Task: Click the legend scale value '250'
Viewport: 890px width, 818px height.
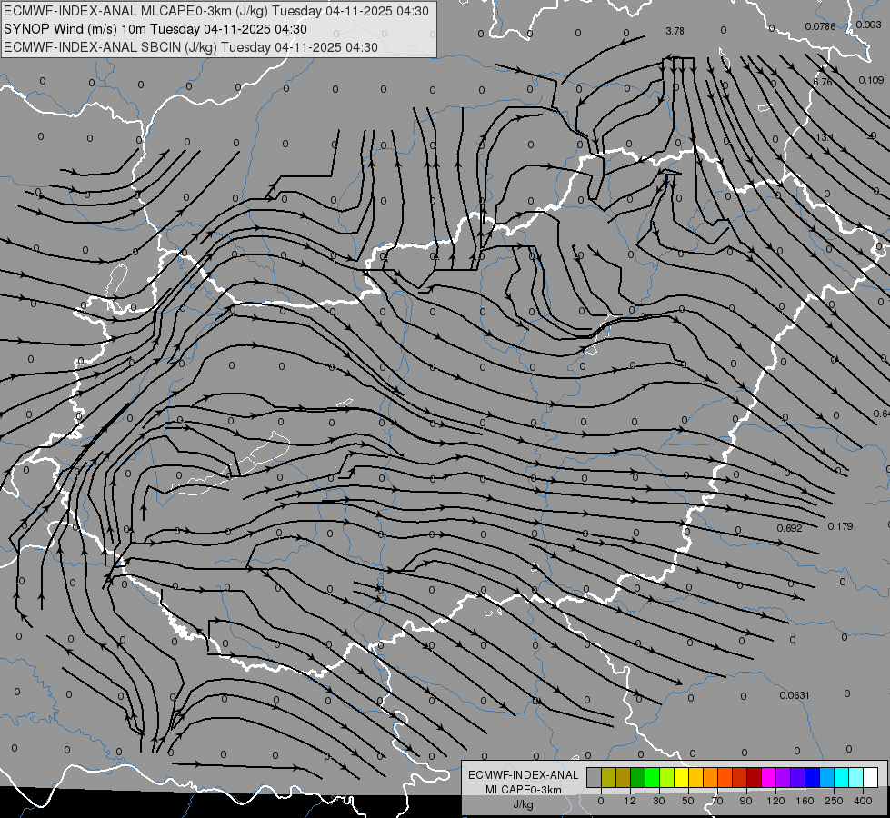Action: click(834, 801)
